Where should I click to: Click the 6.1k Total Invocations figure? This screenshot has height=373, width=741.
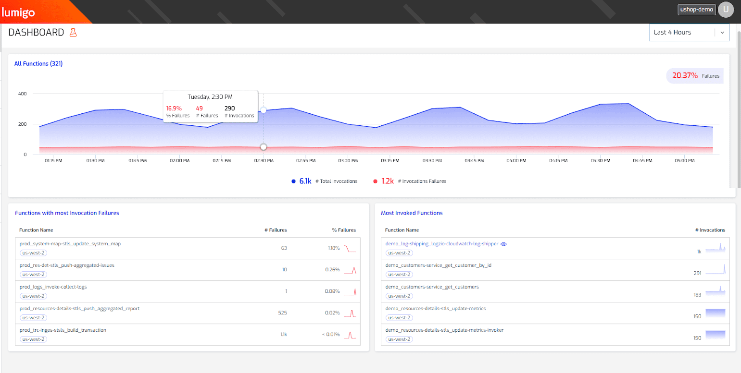tap(305, 181)
